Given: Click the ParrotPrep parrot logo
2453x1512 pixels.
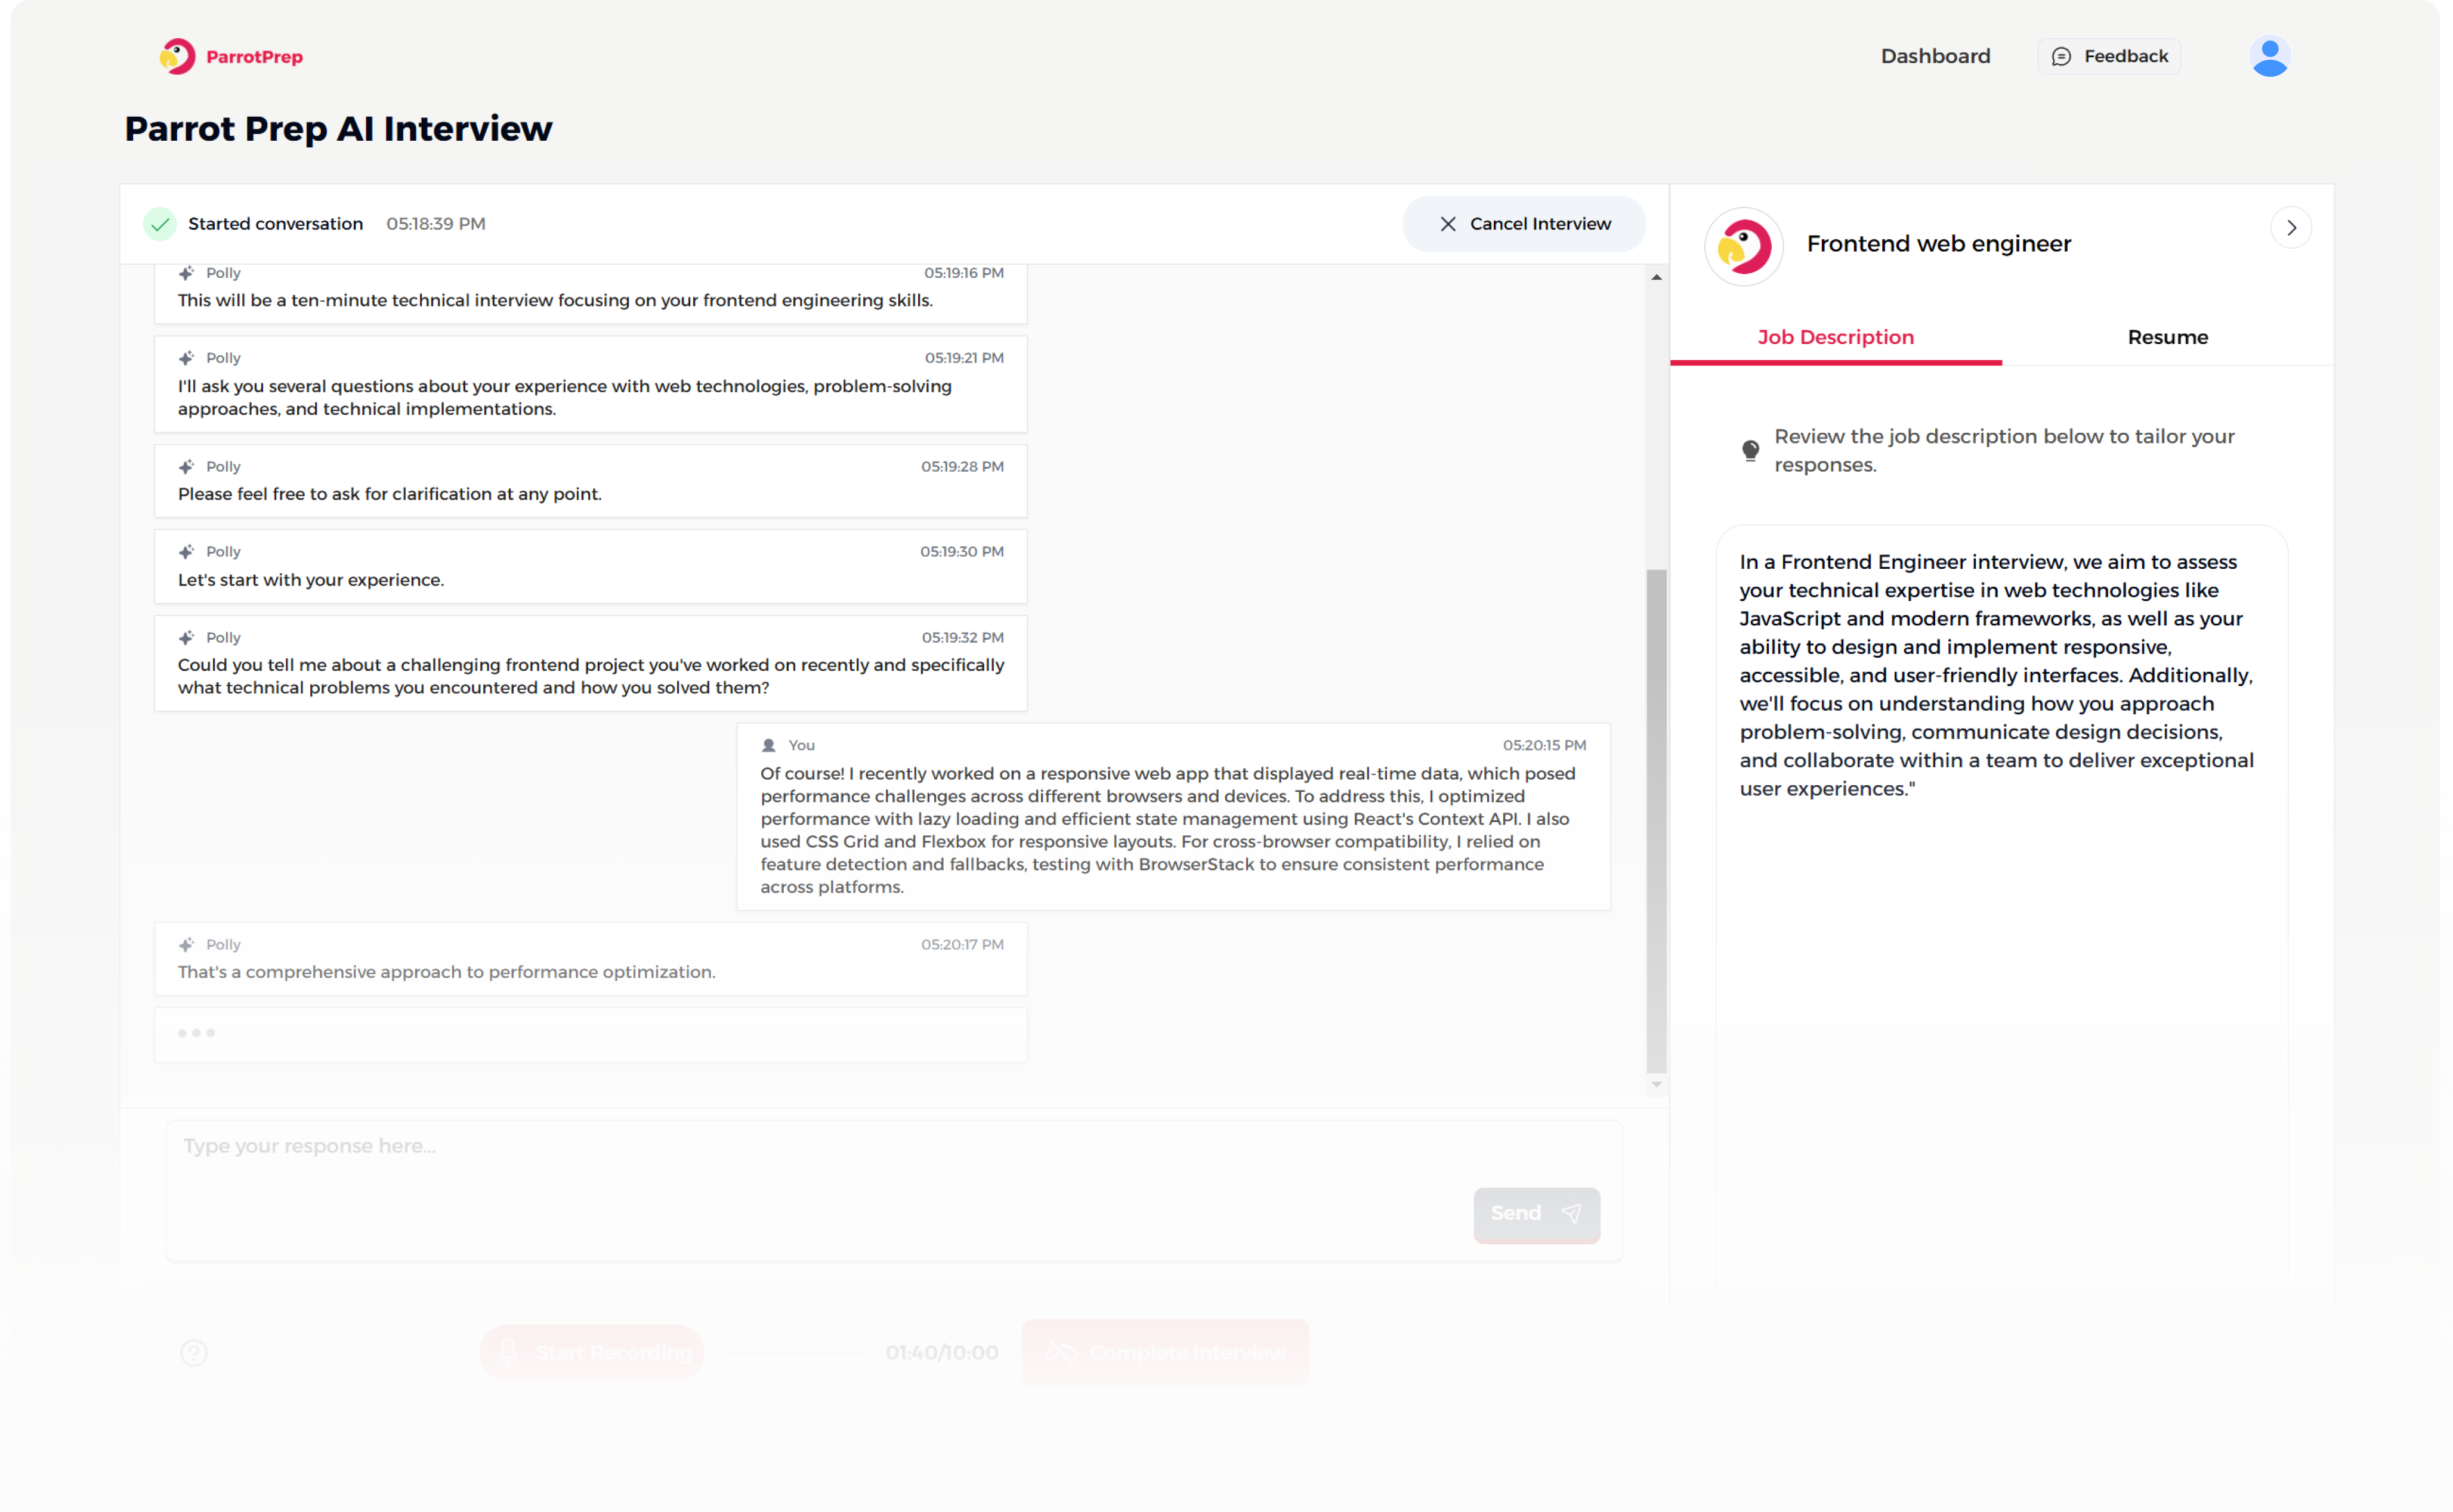Looking at the screenshot, I should point(177,56).
